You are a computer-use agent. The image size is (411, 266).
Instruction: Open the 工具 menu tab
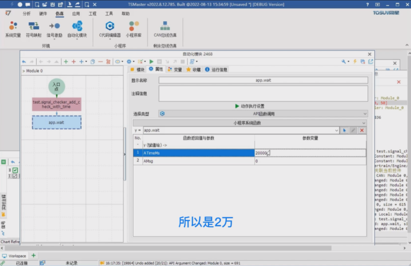(x=109, y=14)
